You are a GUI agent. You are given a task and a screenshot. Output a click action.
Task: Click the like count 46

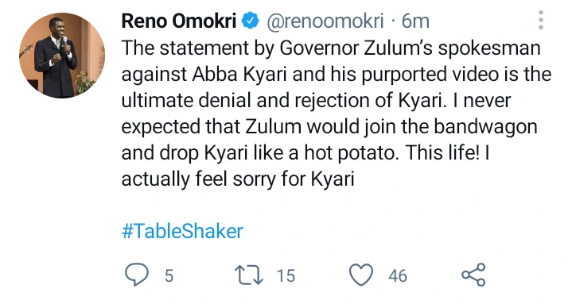pos(398,275)
